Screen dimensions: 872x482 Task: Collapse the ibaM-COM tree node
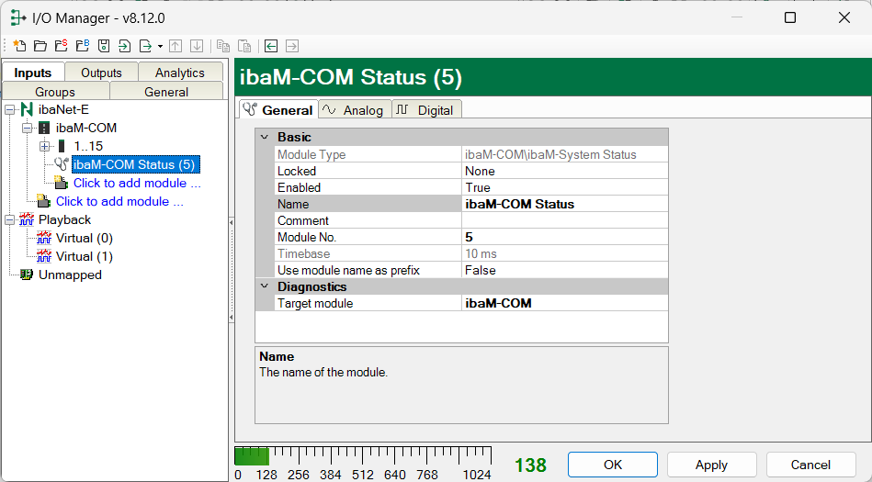tap(27, 128)
